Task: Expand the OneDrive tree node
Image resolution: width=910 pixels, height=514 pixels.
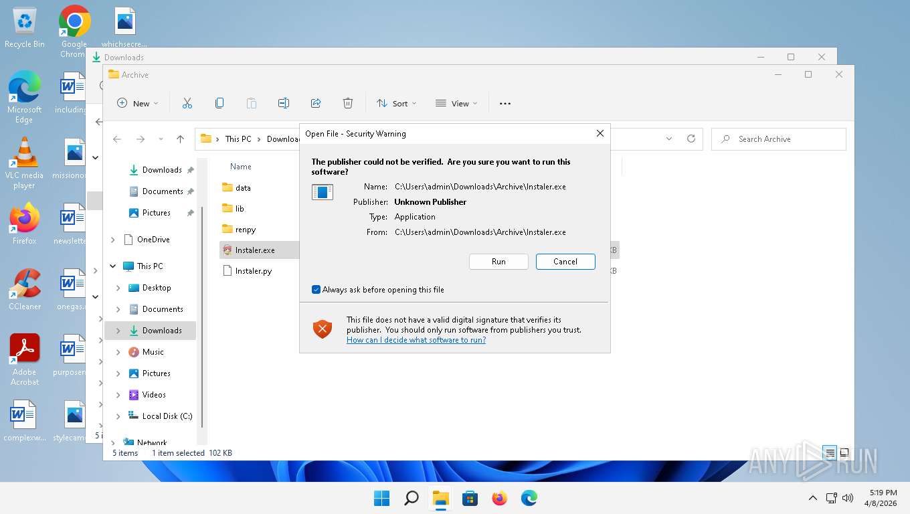Action: (x=112, y=240)
